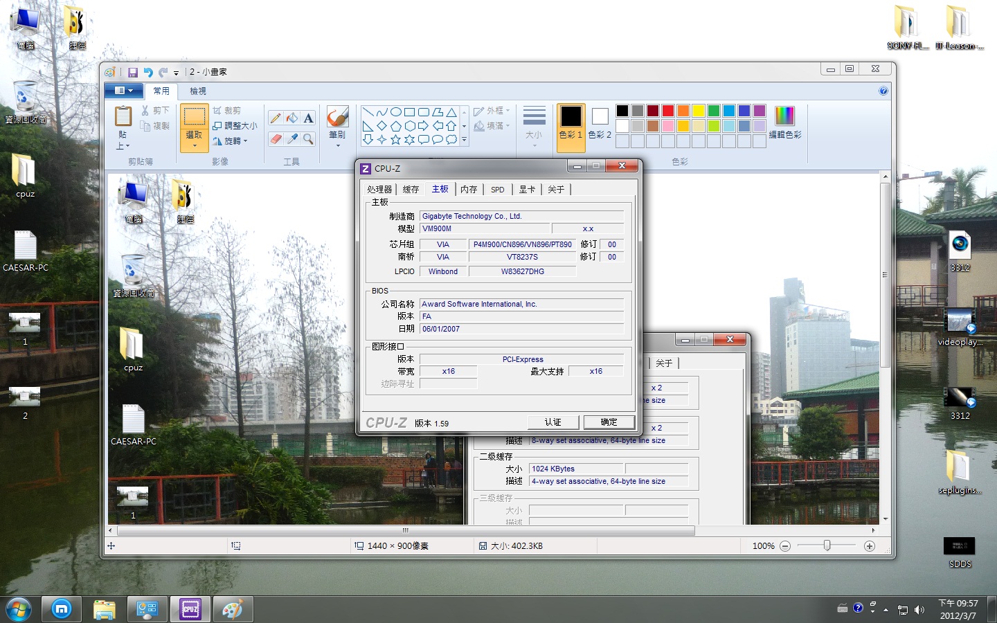The width and height of the screenshot is (997, 623).
Task: Select the Eraser tool
Action: tap(276, 138)
